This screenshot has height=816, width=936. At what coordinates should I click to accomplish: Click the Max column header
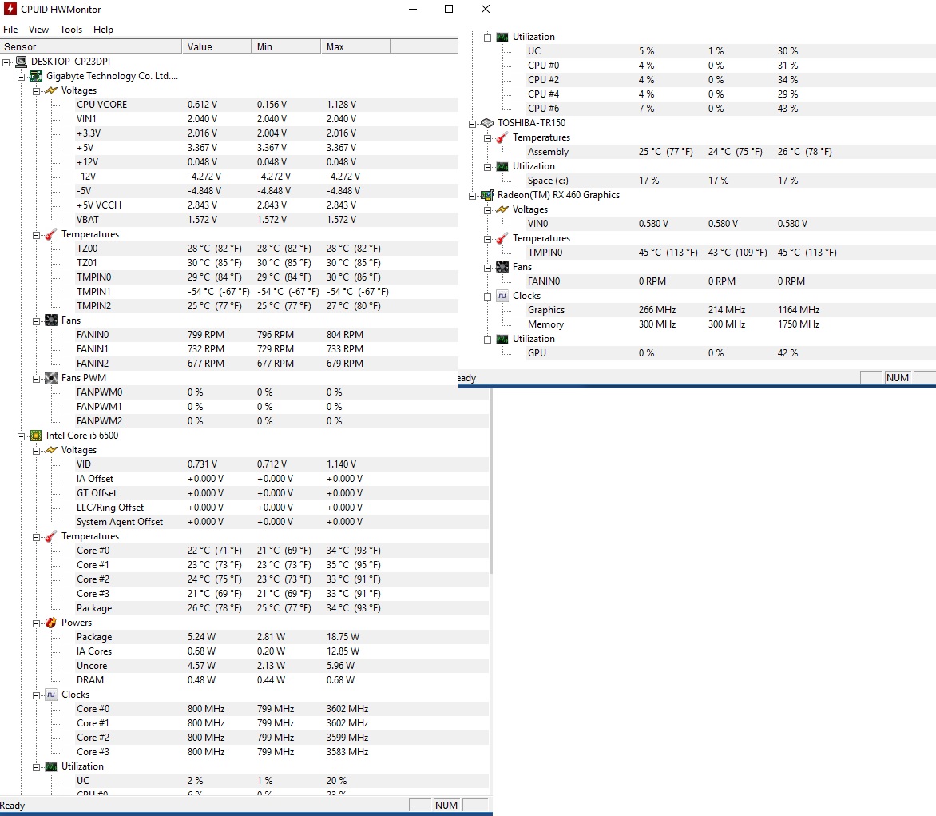pyautogui.click(x=355, y=46)
